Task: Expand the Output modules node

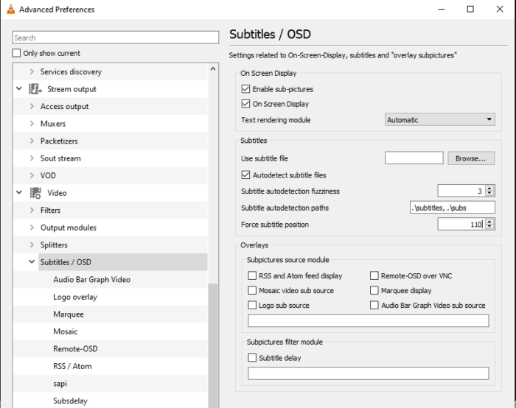Action: 32,228
